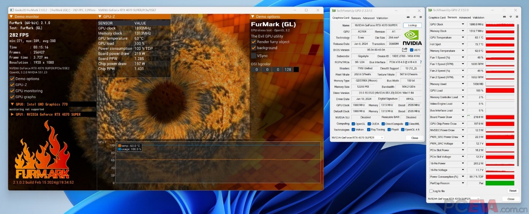Viewport: 529px width, 214px height.
Task: Switch to Validation tab in Sensors window
Action: (479, 17)
